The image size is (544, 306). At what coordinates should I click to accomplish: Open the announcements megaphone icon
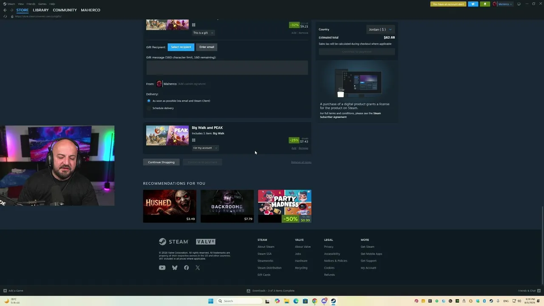[x=473, y=4]
